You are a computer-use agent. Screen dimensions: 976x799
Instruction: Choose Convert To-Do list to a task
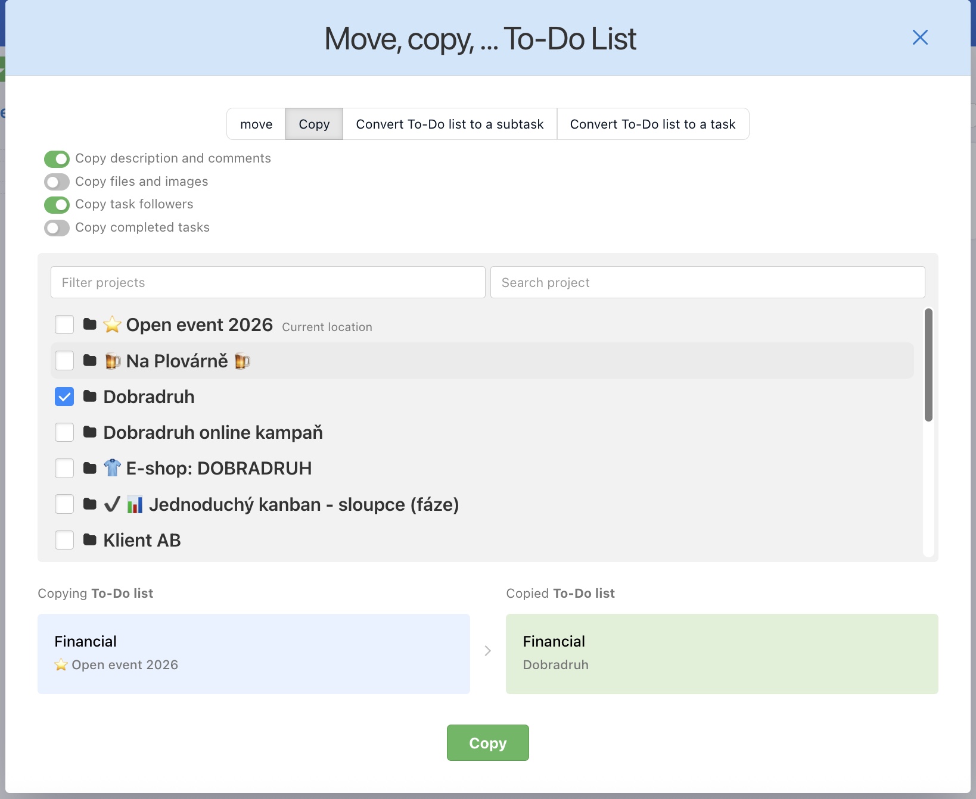[652, 124]
